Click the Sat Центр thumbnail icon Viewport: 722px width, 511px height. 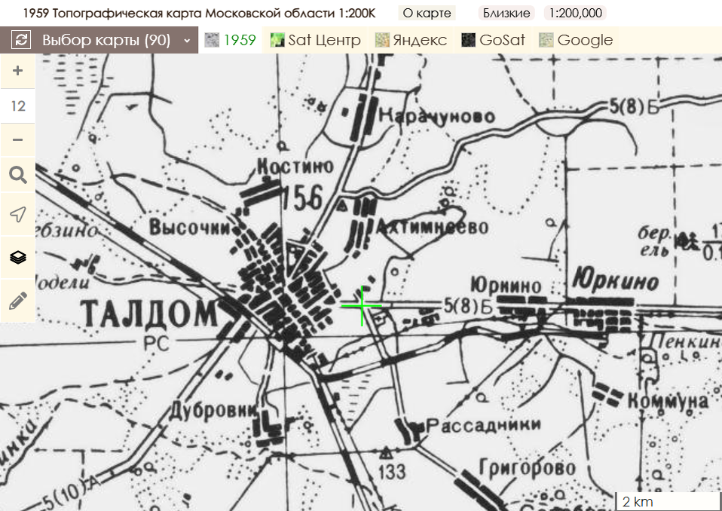[x=277, y=39]
